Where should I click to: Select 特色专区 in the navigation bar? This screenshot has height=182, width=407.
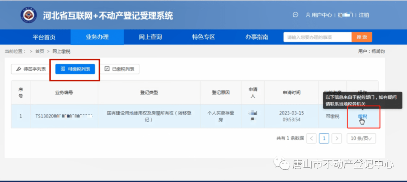203,37
